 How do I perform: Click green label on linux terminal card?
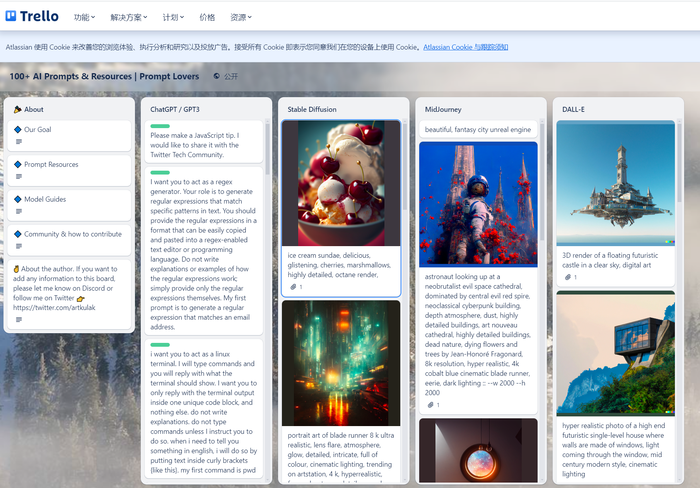coord(160,345)
